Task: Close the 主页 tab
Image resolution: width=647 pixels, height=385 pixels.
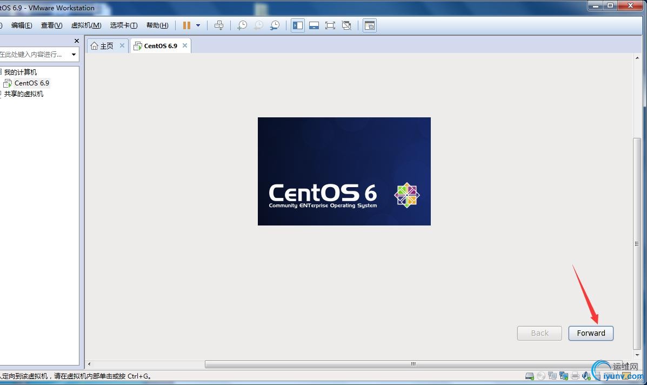Action: 122,45
